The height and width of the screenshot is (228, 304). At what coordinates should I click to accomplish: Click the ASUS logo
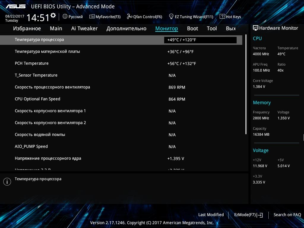pos(15,7)
